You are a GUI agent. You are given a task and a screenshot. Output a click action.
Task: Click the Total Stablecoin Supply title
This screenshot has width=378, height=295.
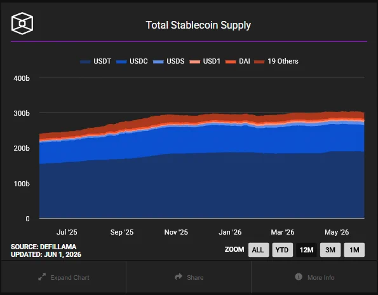(198, 25)
